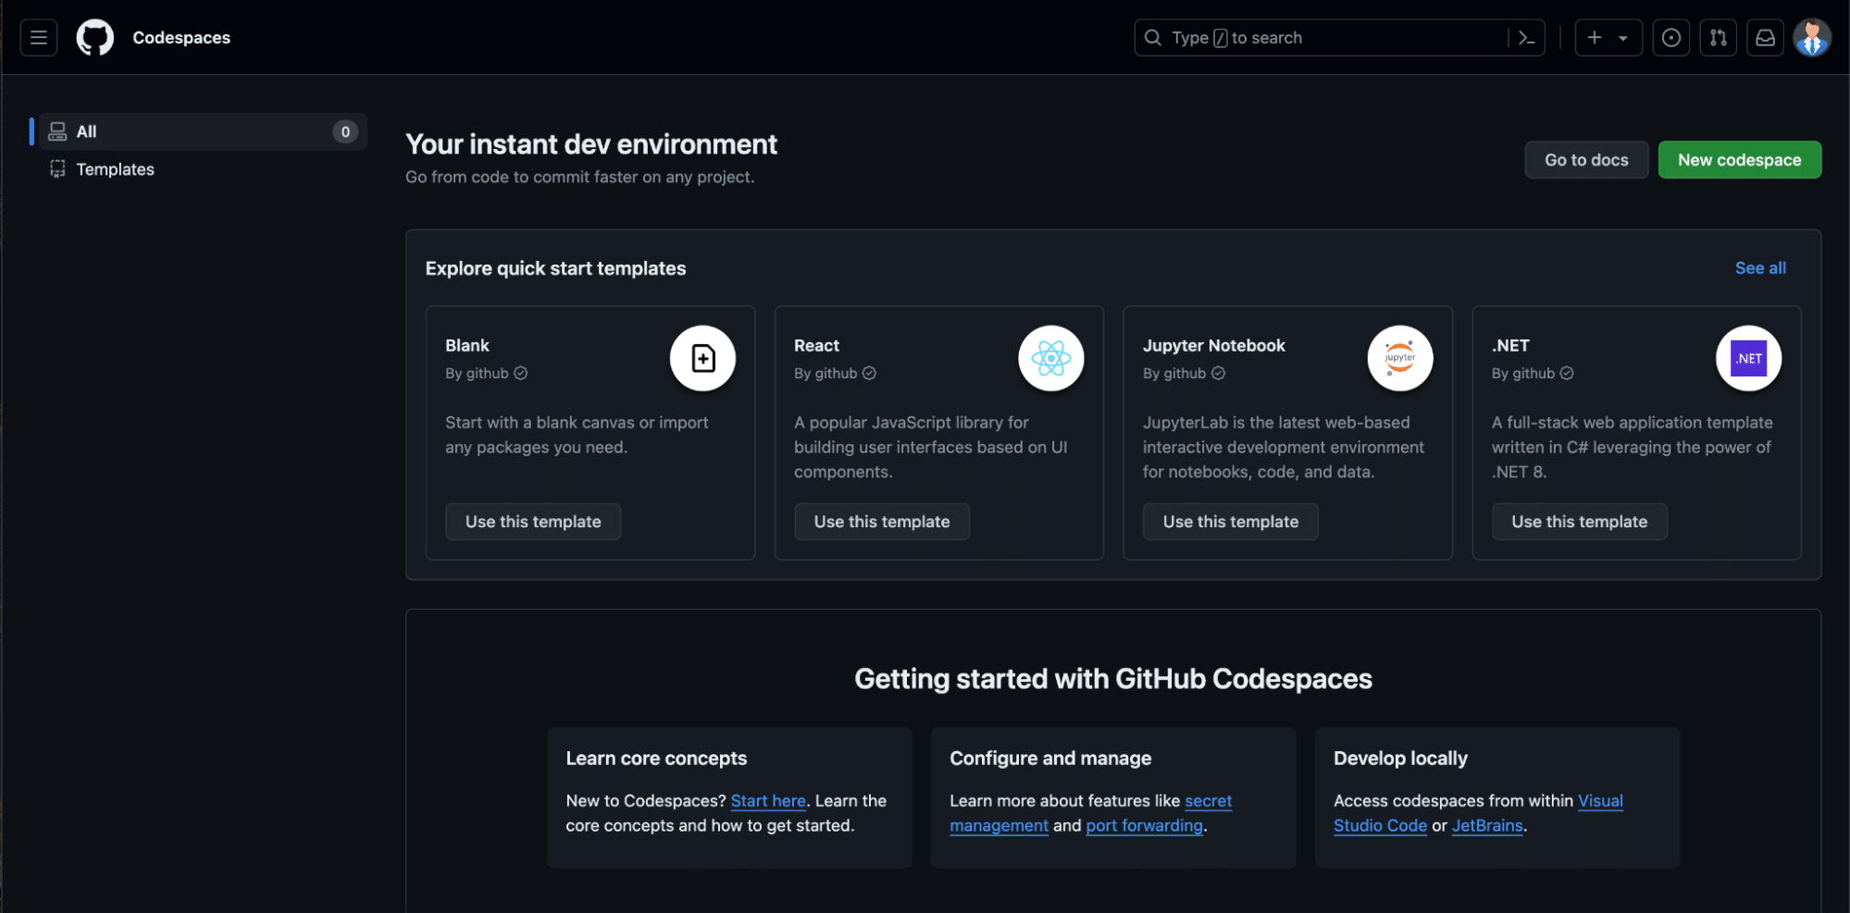Click the Jupyter Notebook logo
1850x913 pixels.
pyautogui.click(x=1400, y=358)
